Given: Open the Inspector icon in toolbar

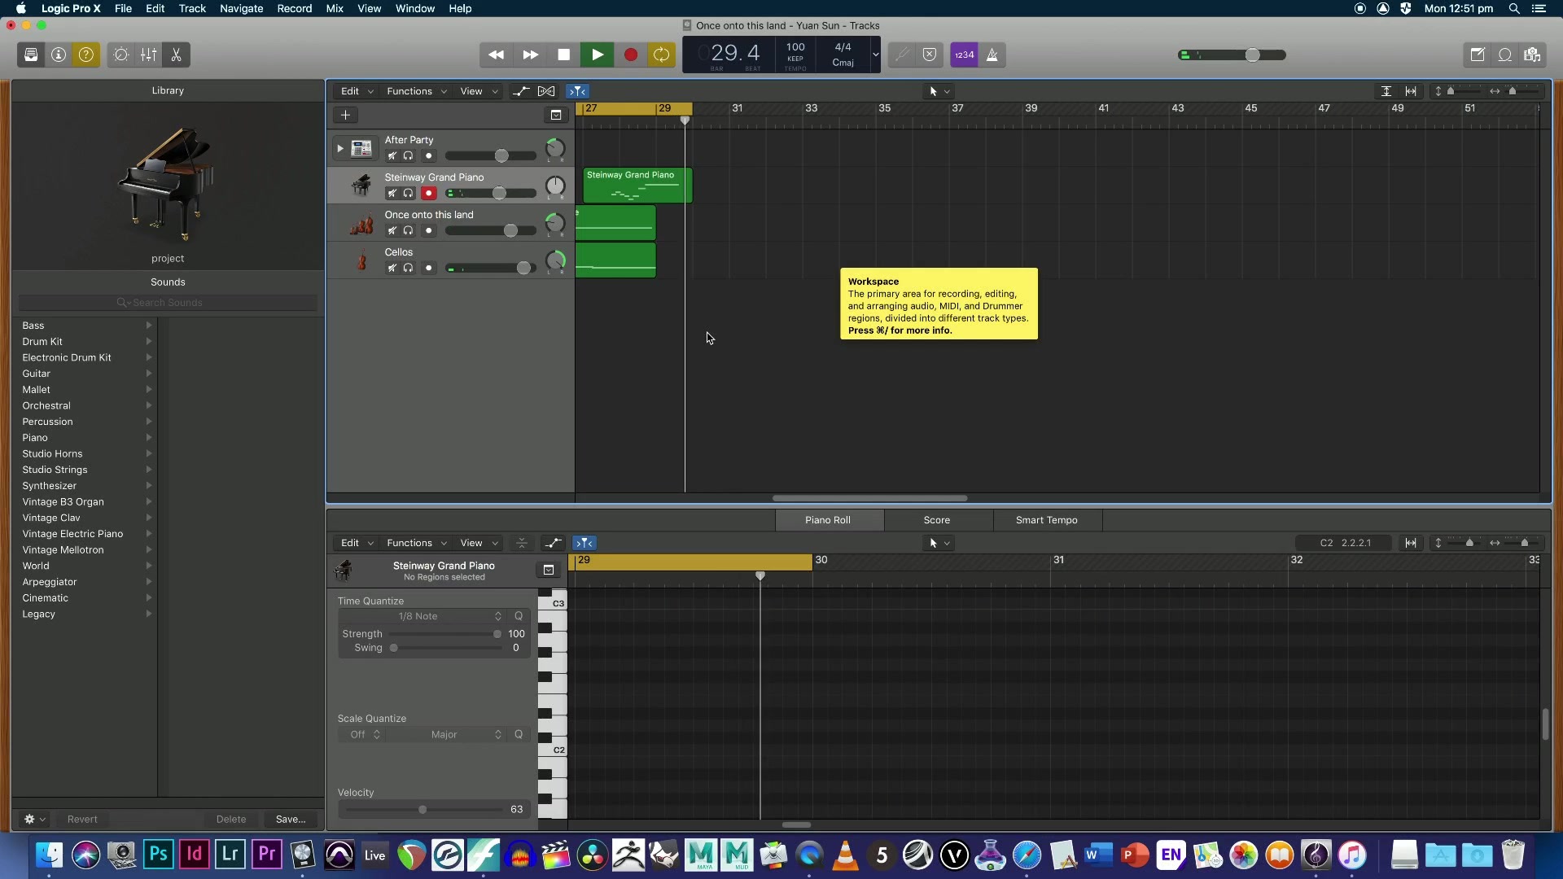Looking at the screenshot, I should (58, 55).
